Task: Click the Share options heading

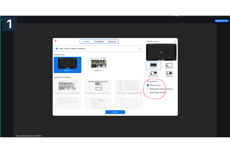Action: click(152, 81)
